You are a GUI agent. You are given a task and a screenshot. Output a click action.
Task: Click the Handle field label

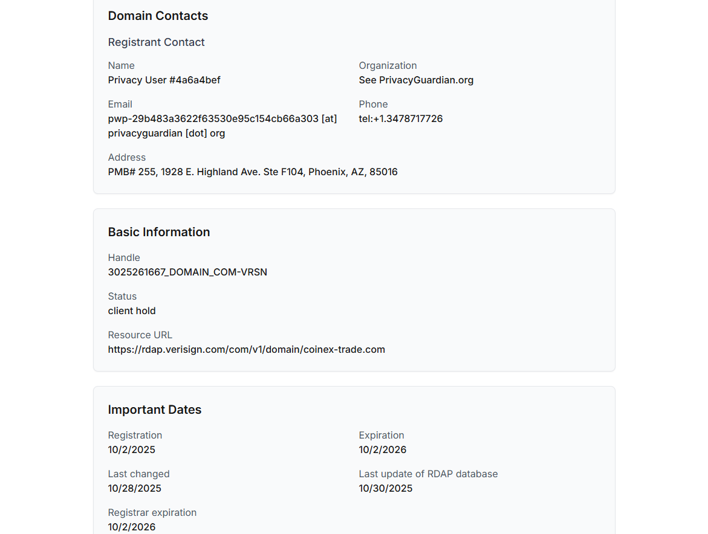pos(124,258)
